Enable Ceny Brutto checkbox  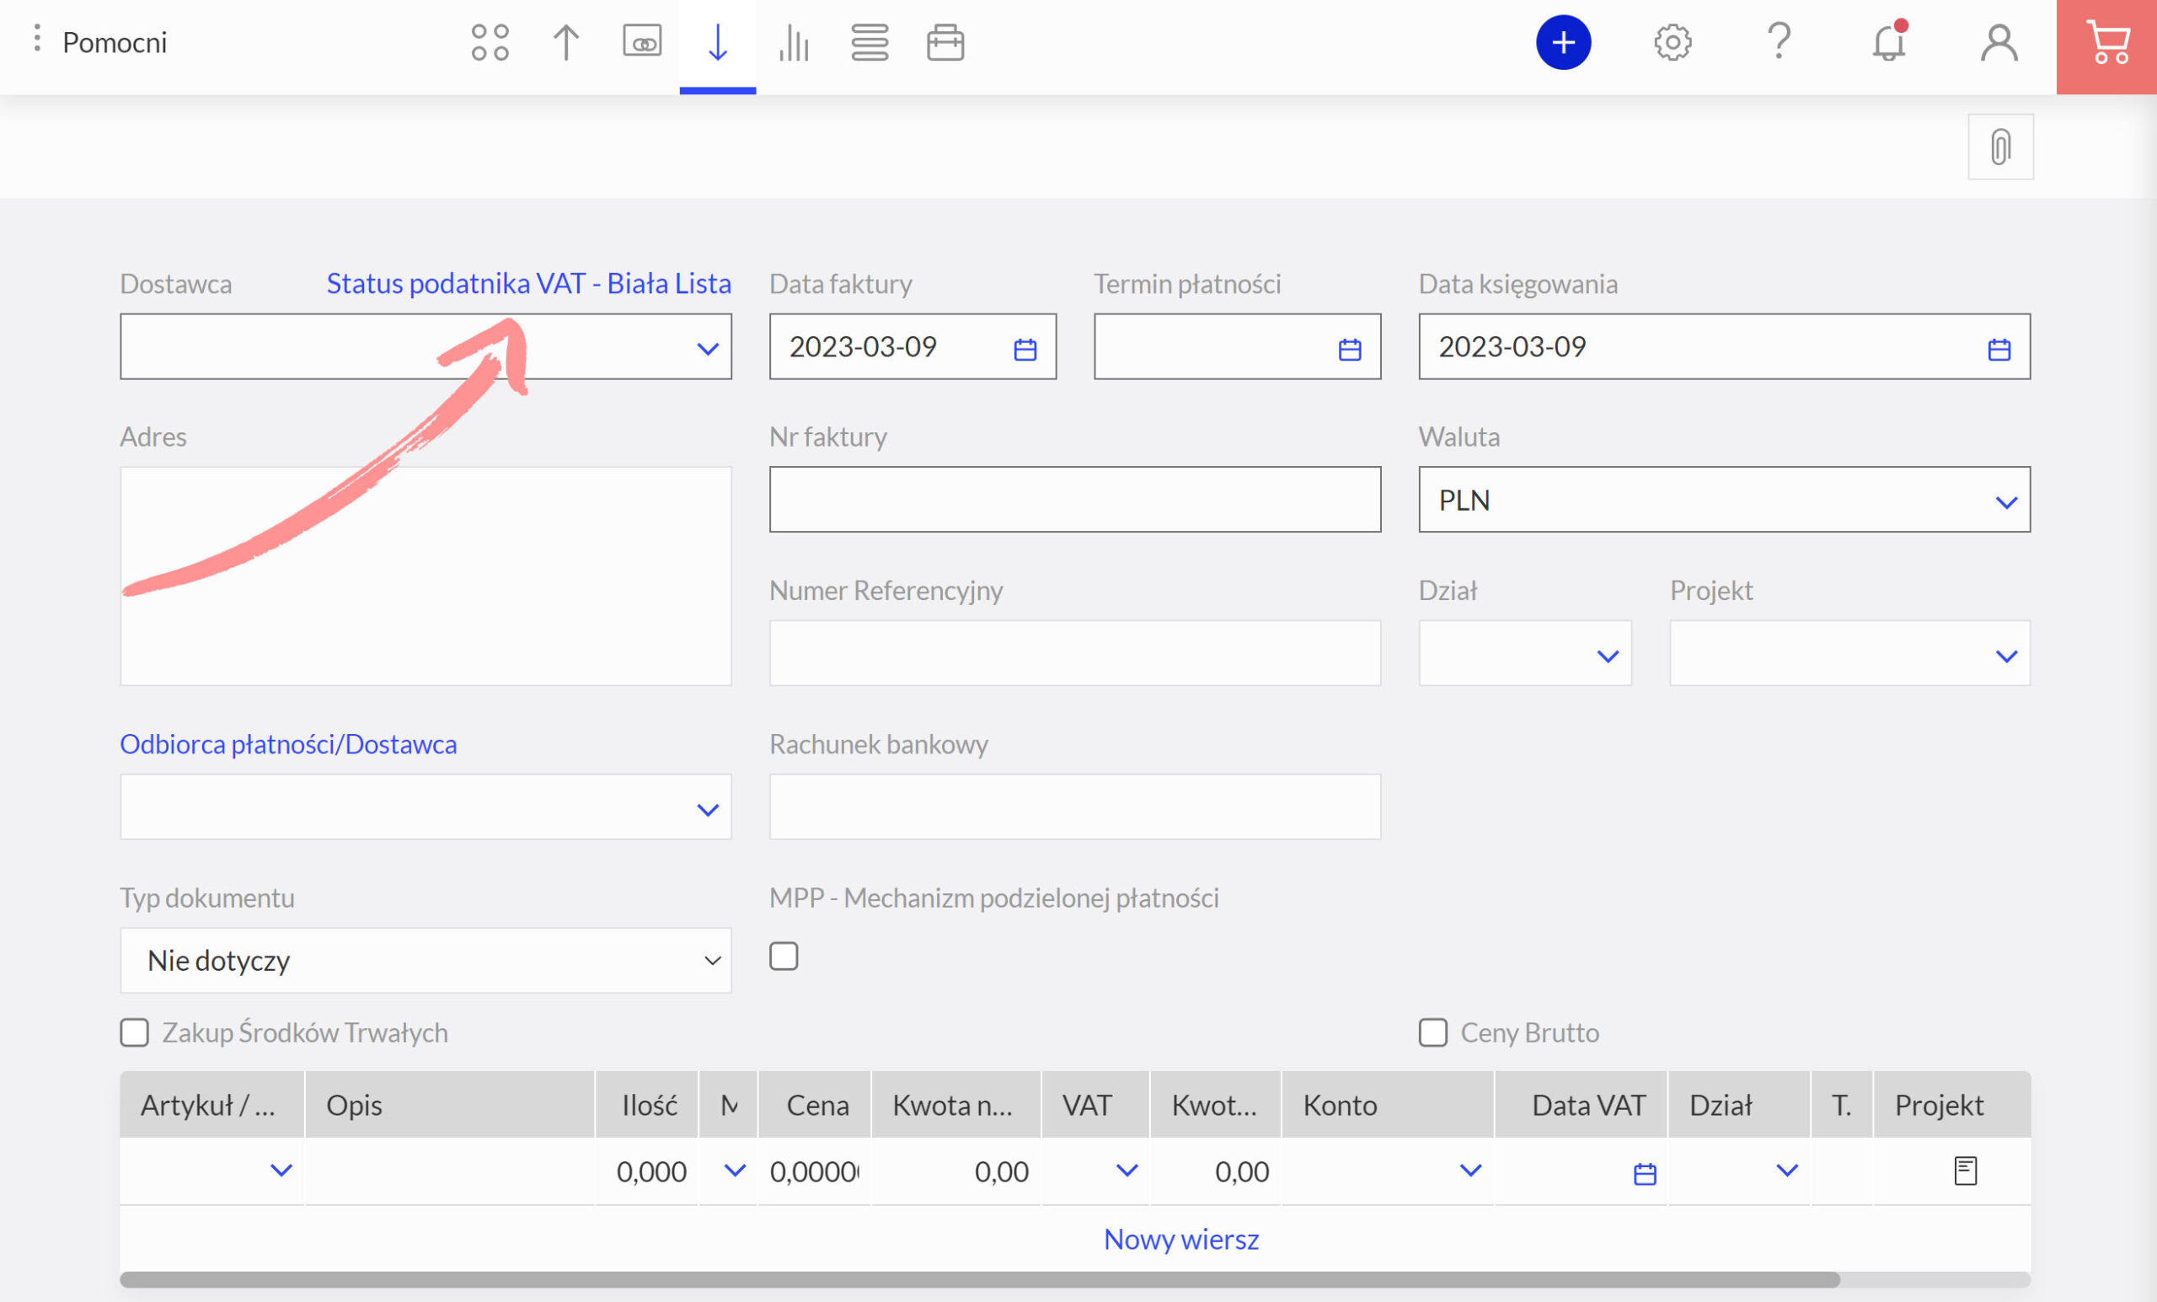(1432, 1032)
